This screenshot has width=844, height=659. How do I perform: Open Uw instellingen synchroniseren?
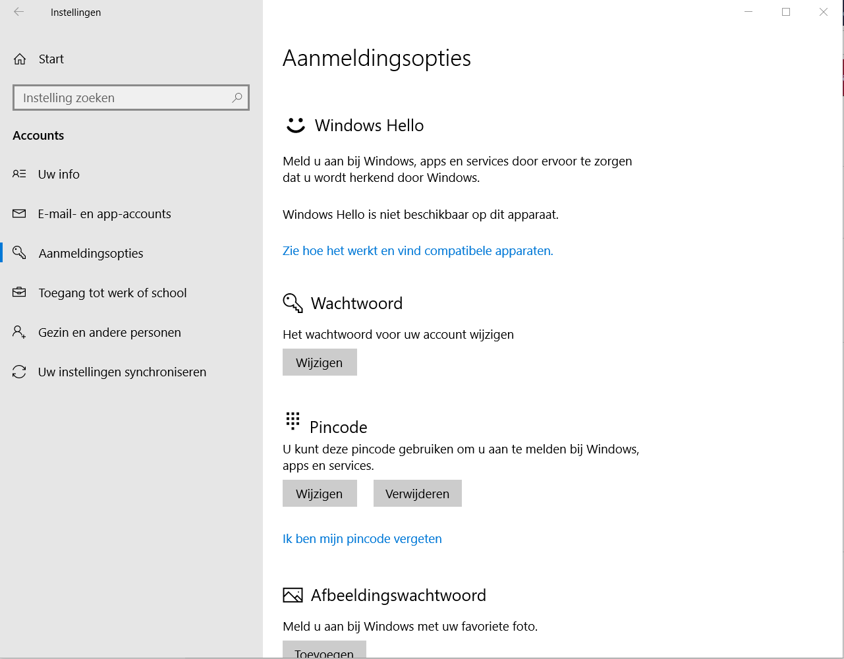point(131,372)
